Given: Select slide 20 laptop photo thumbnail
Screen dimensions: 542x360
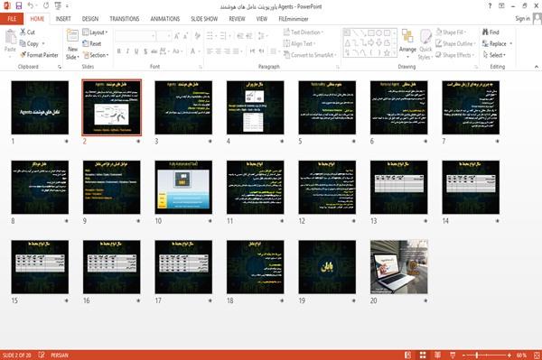Looking at the screenshot, I should tap(399, 267).
